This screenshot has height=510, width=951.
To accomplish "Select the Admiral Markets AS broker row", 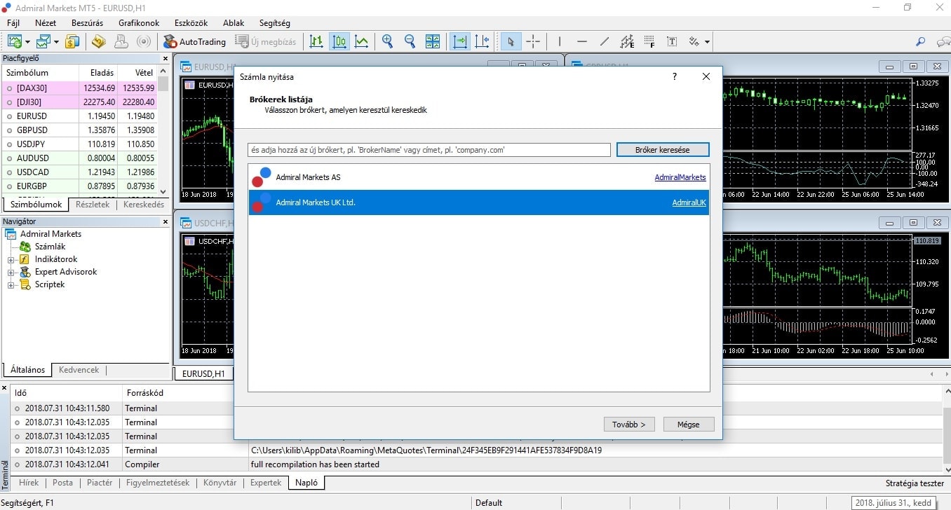I will (478, 177).
